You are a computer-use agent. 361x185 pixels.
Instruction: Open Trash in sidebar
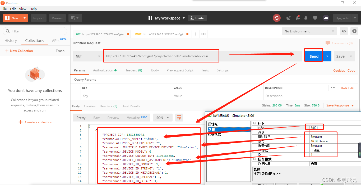60,51
